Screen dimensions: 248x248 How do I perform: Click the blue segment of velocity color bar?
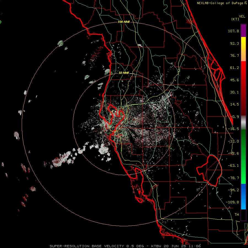243,196
